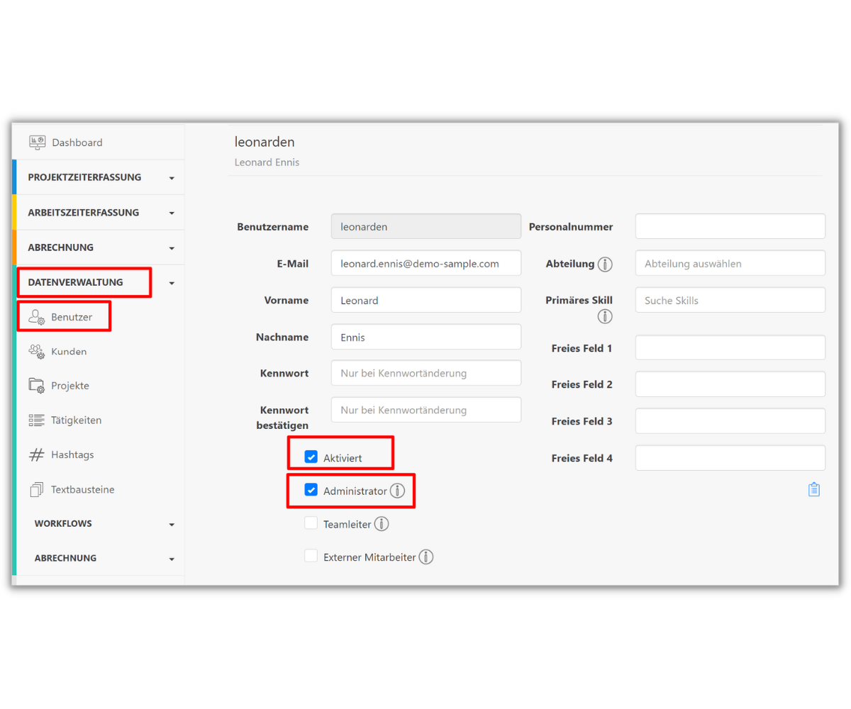Check the Externer Mitarbeiter checkbox
Image resolution: width=851 pixels, height=709 pixels.
coord(311,556)
